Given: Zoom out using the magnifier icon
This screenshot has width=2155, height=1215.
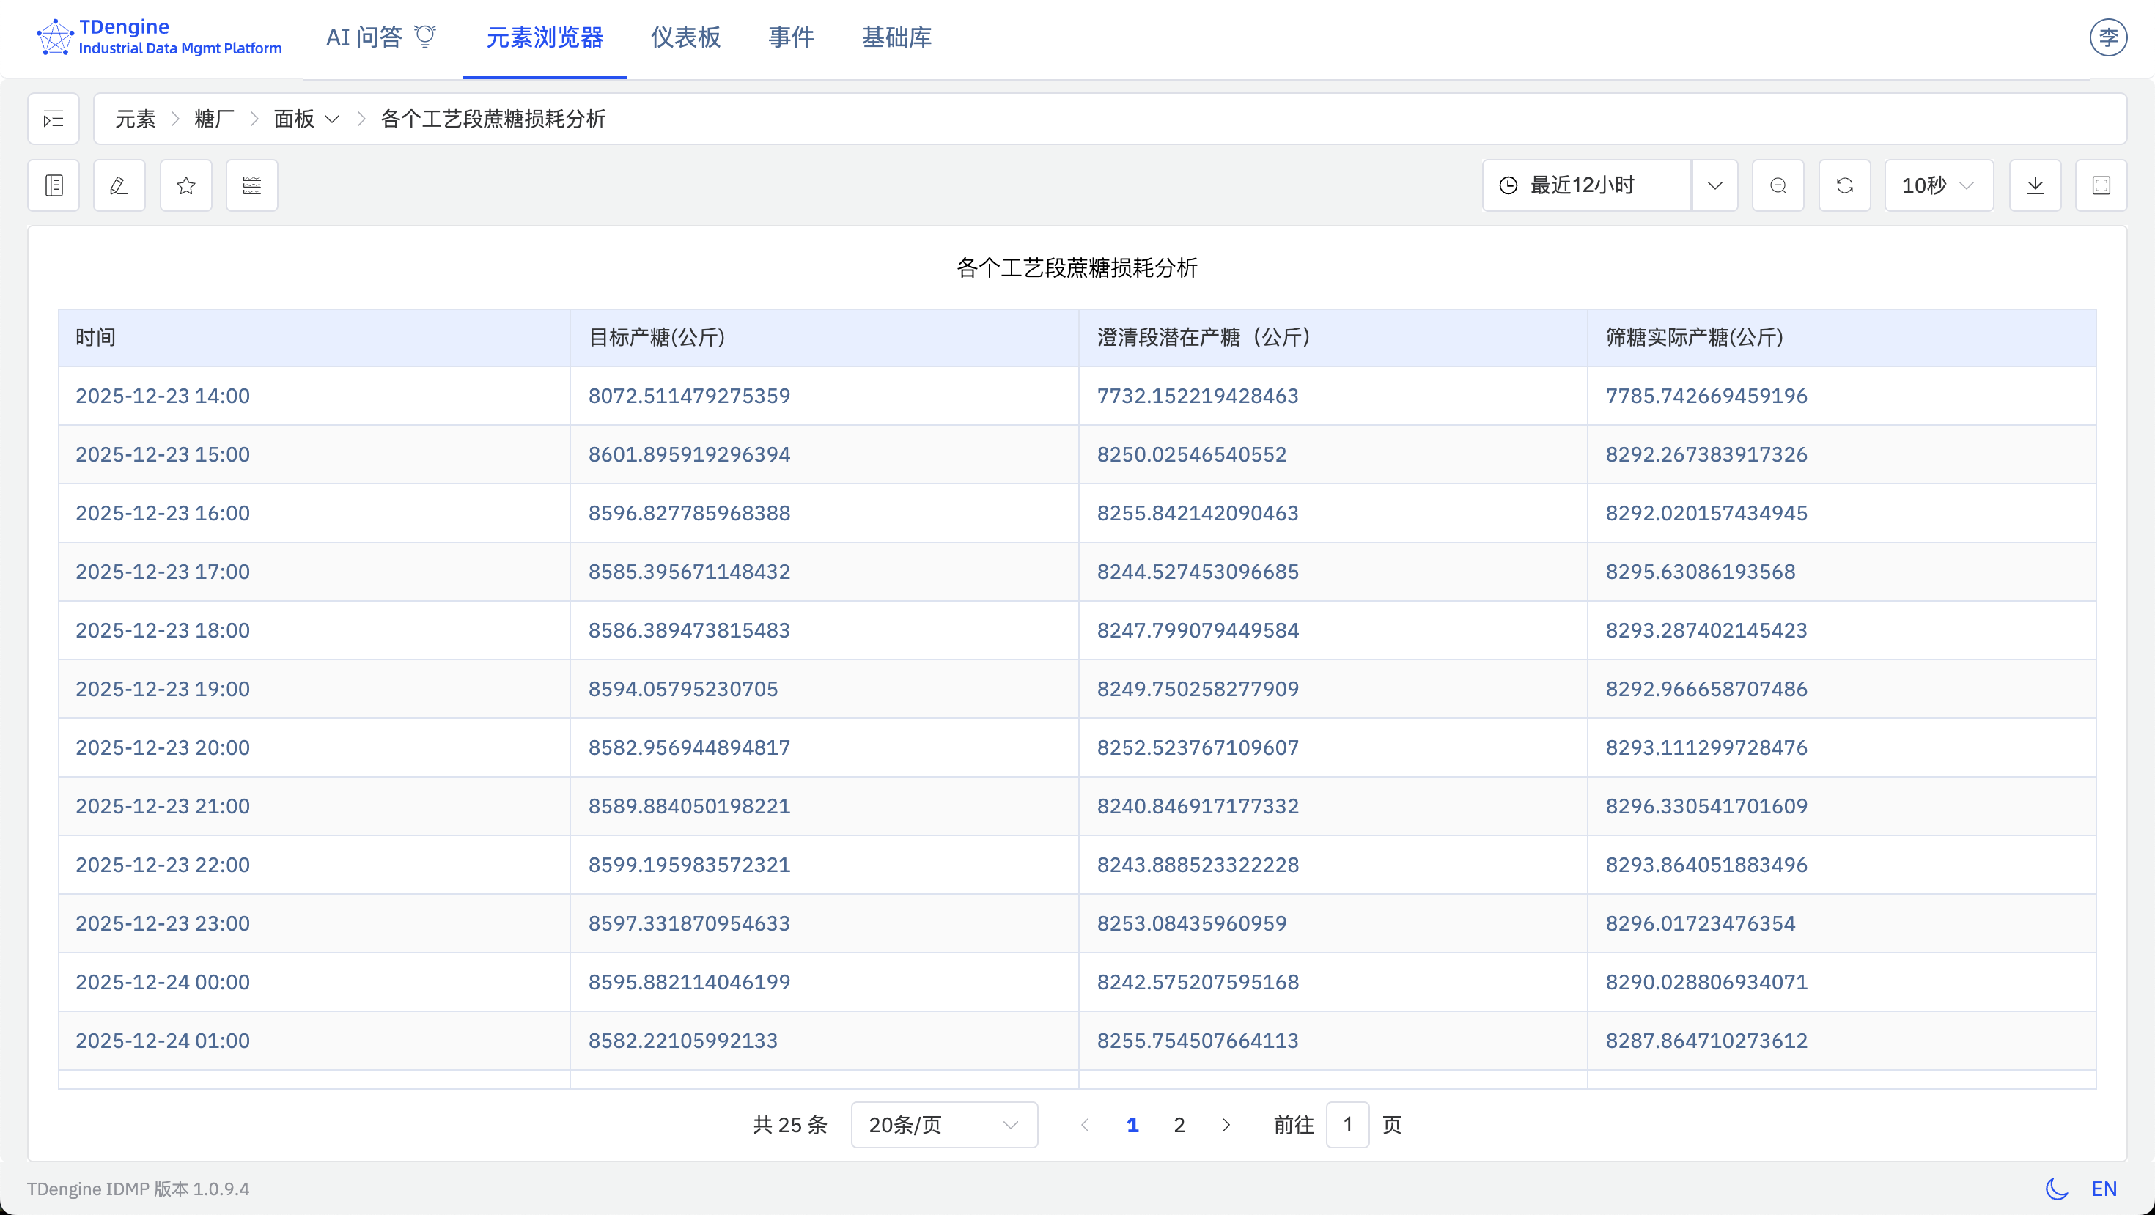Looking at the screenshot, I should [1778, 185].
